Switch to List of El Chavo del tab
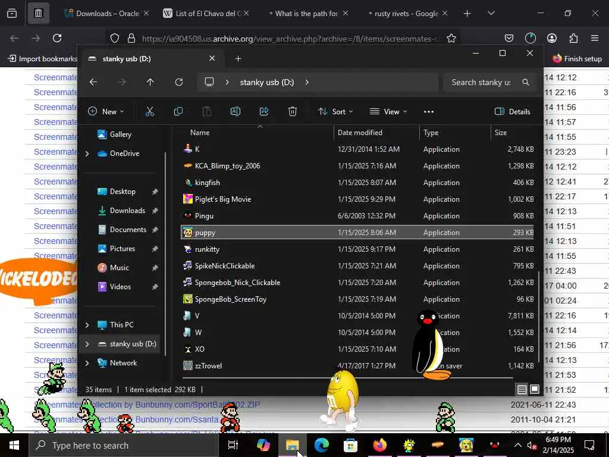This screenshot has width=609, height=457. [206, 13]
